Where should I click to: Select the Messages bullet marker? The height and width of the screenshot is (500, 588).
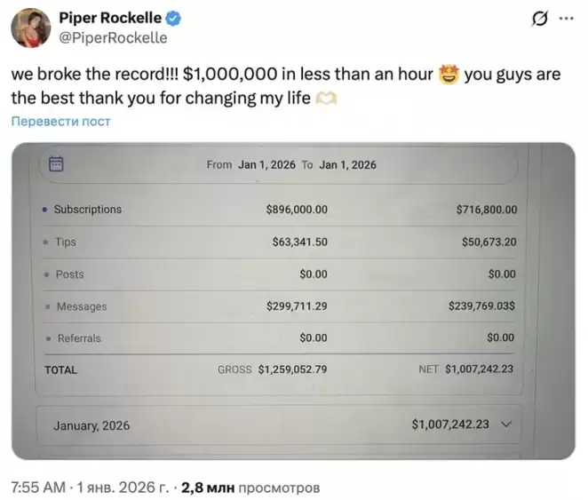[x=46, y=307]
